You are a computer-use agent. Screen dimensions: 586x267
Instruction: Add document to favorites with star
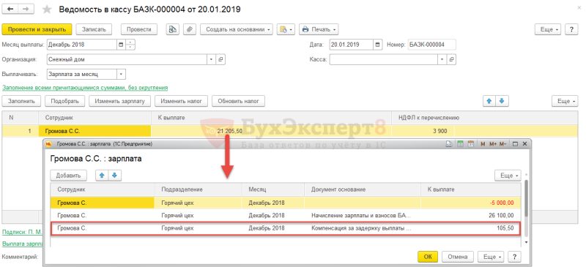click(x=47, y=10)
